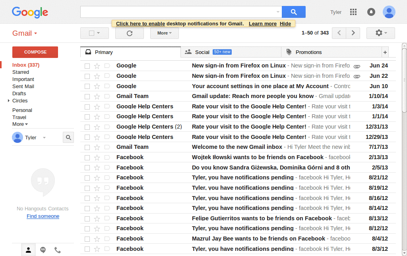
Task: Star the Wojtek Iłowski Facebook email
Action: click(97, 158)
